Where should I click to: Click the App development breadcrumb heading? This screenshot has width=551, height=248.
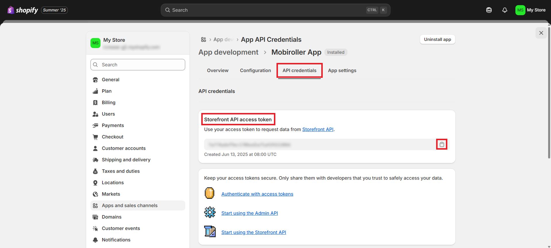coord(228,52)
